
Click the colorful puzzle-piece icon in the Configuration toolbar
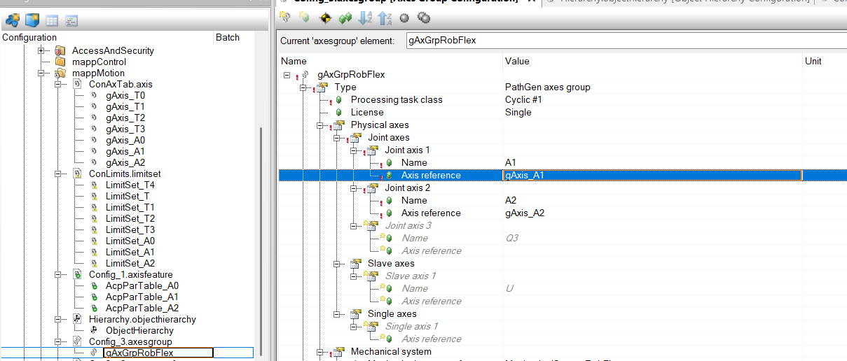click(13, 20)
